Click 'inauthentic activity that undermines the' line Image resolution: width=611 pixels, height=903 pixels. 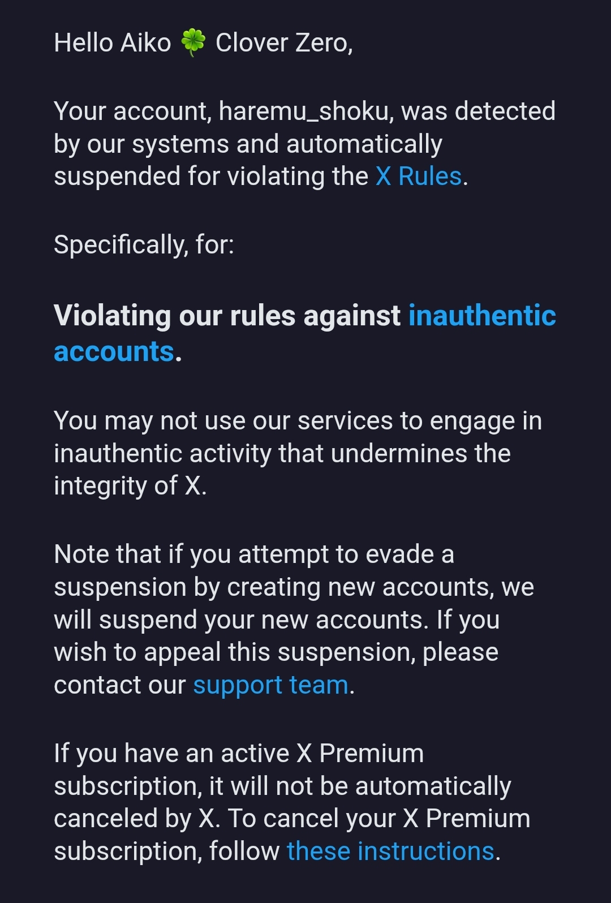pos(282,454)
